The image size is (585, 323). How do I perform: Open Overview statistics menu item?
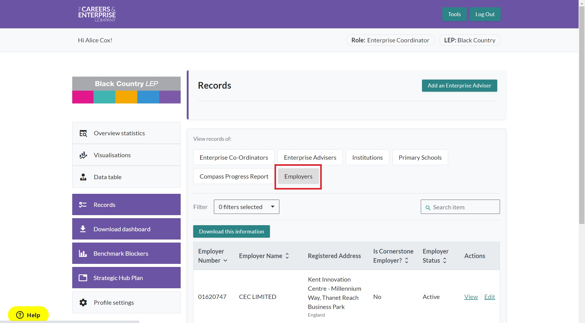(x=126, y=133)
